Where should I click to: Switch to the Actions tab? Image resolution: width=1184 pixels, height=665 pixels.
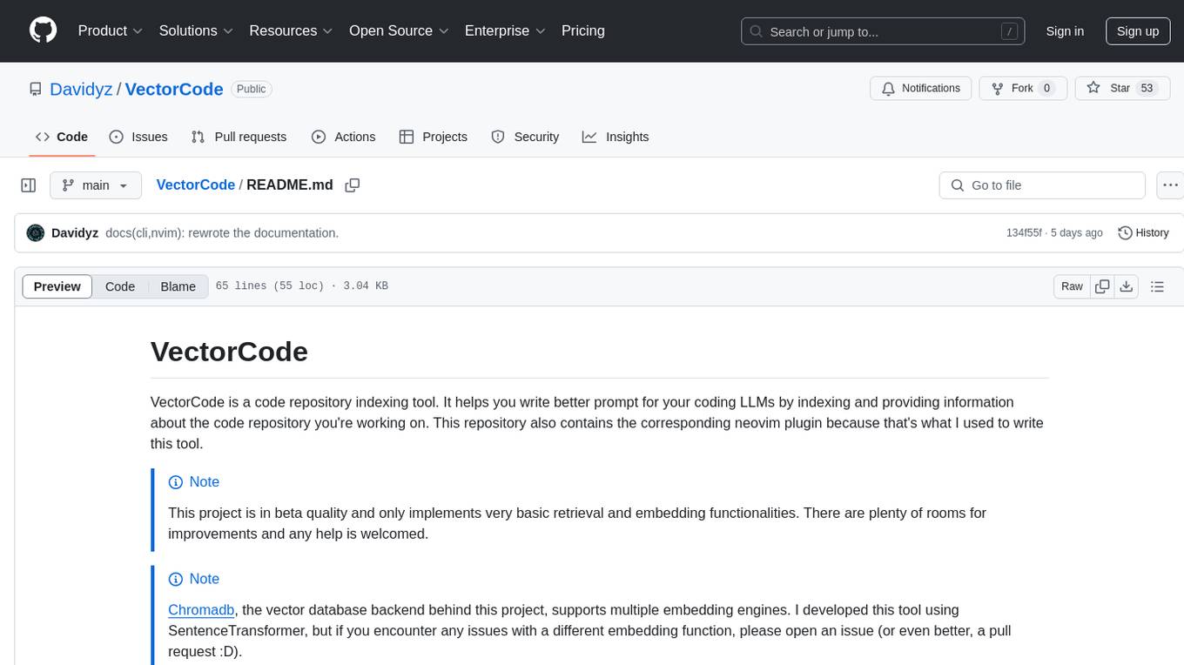(343, 137)
